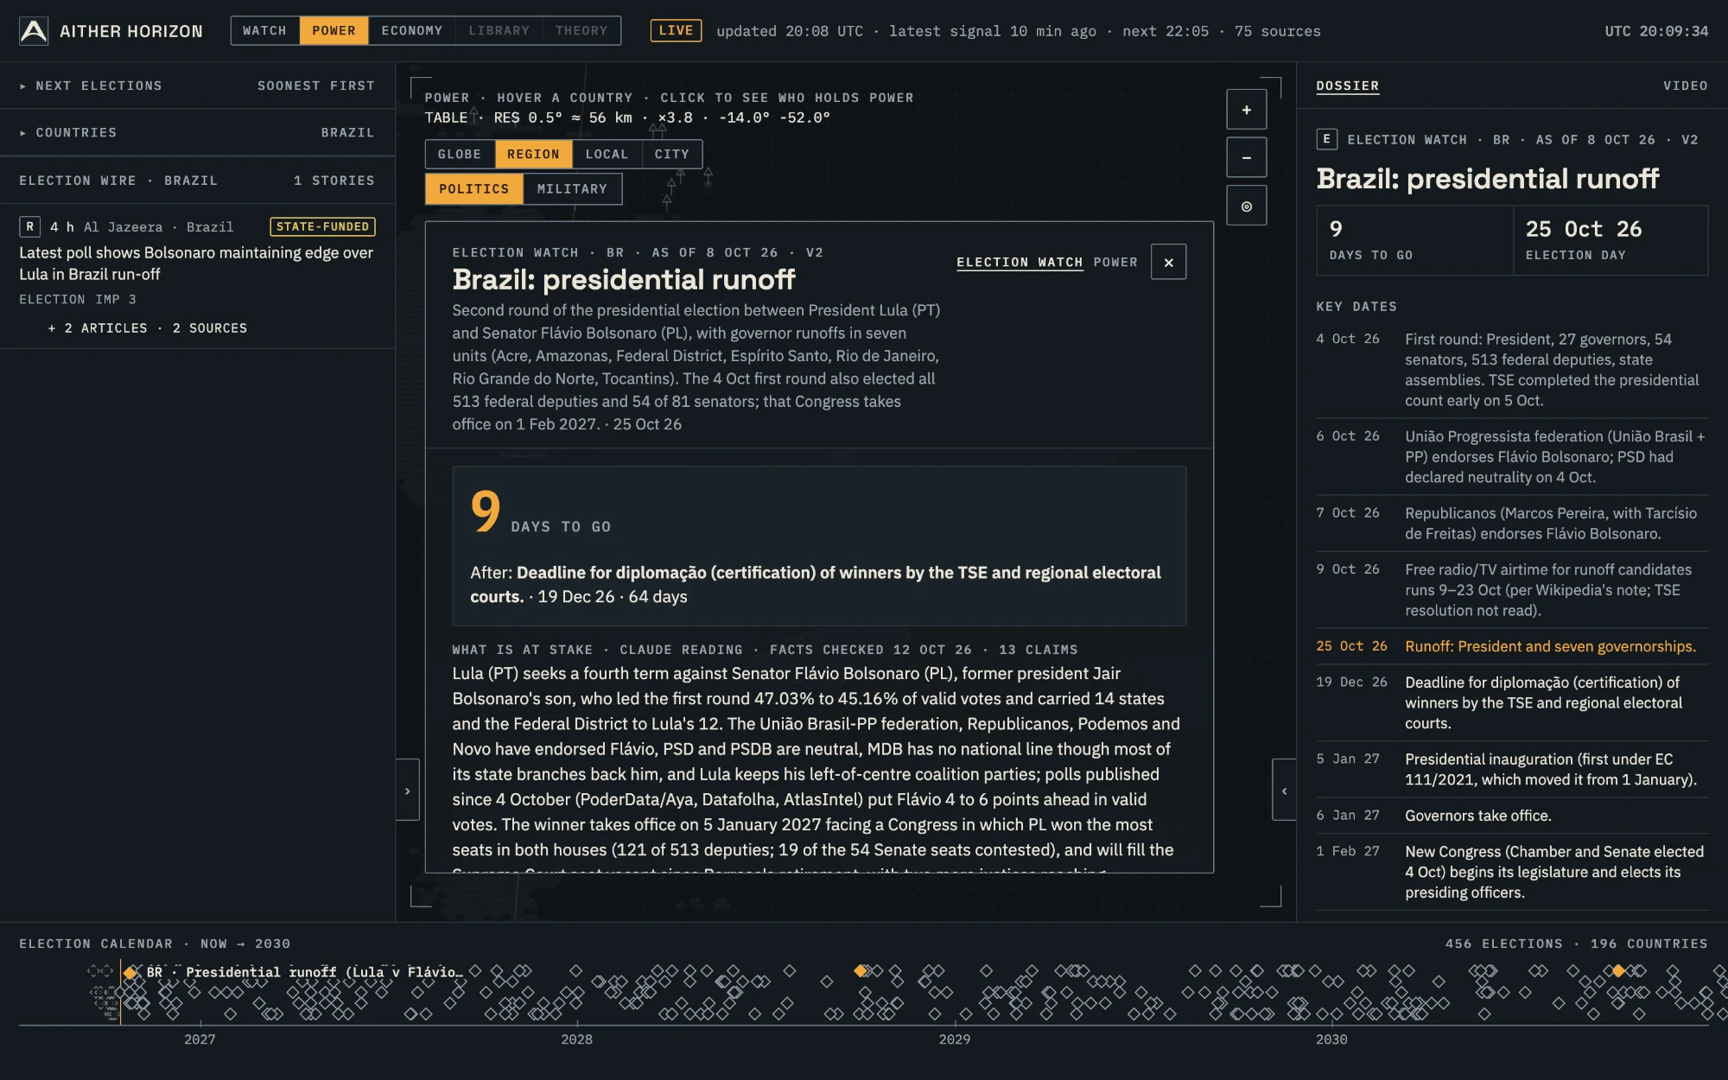
Task: Zoom out with the minus map button
Action: pos(1246,157)
